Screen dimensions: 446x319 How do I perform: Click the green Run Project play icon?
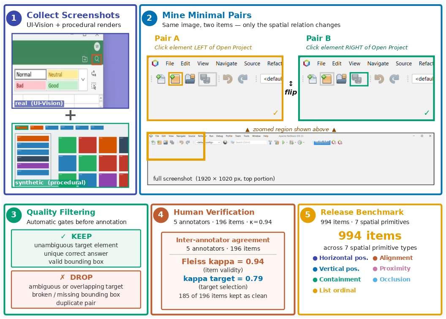coord(283,142)
